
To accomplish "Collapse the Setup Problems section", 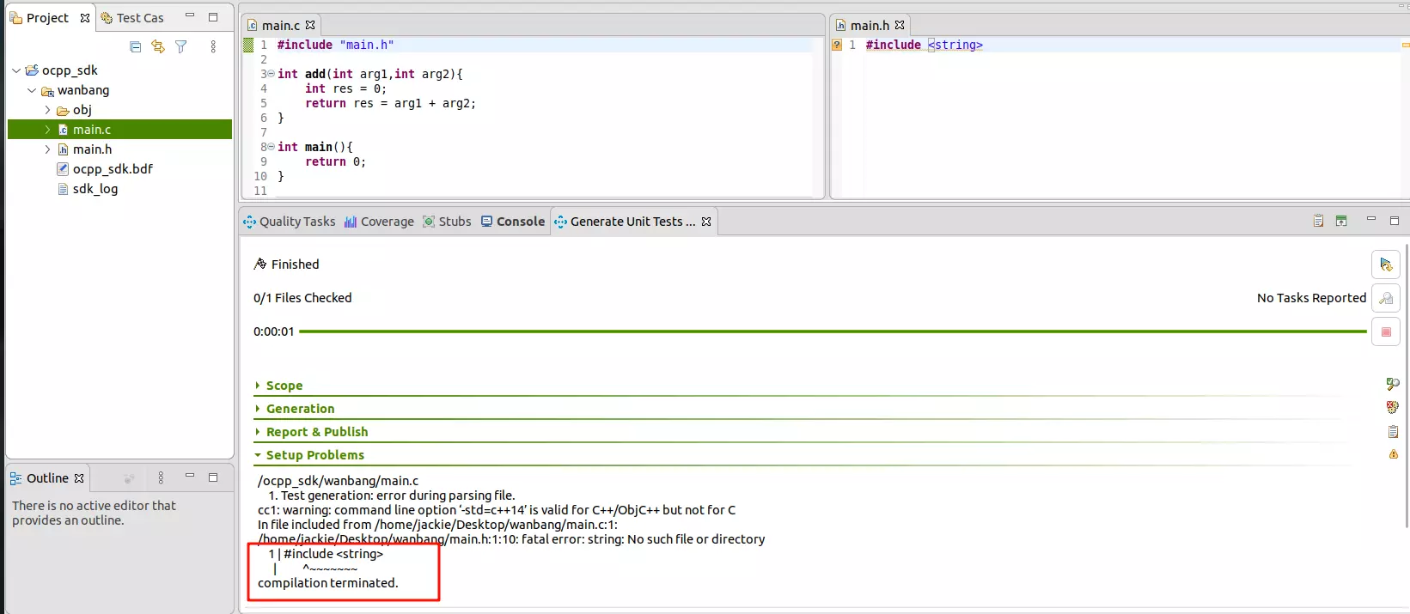I will point(258,455).
